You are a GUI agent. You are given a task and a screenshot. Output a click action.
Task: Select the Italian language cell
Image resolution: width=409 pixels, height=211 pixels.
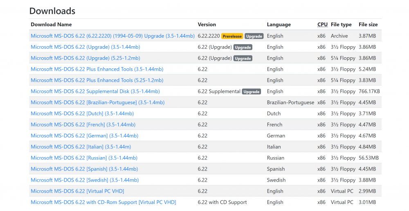(274, 147)
